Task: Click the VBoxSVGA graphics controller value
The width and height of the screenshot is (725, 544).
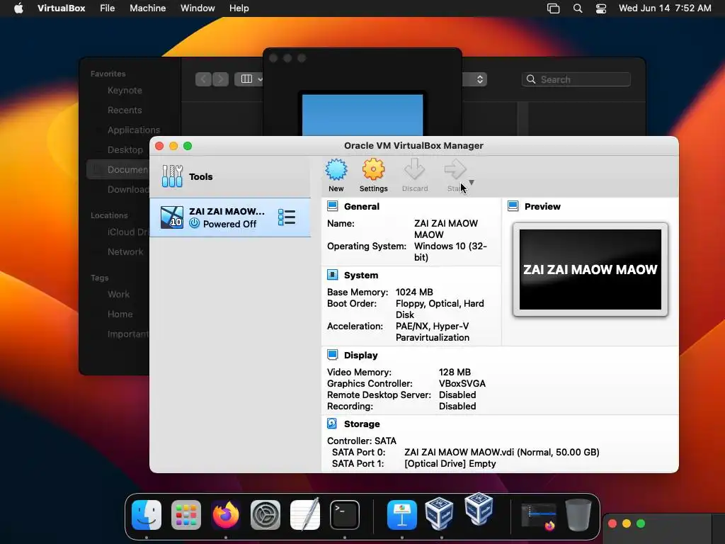Action: (462, 383)
